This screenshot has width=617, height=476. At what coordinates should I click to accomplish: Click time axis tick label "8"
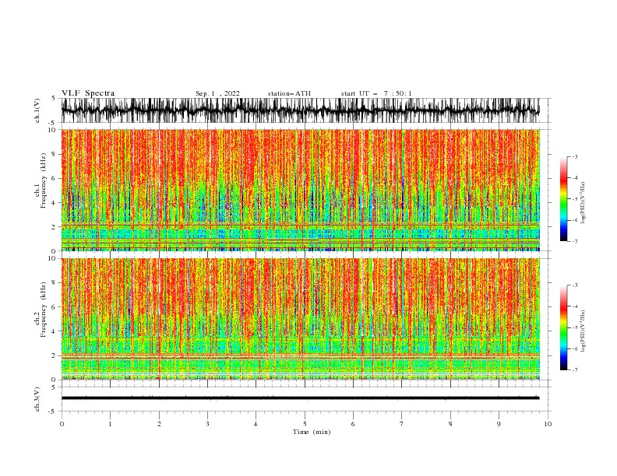(x=450, y=424)
